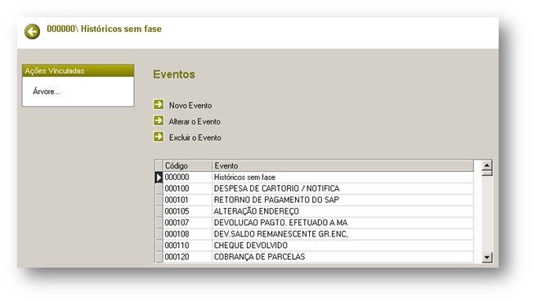
Task: Select COBRANÇA DE PARCELAS event
Action: tap(343, 257)
